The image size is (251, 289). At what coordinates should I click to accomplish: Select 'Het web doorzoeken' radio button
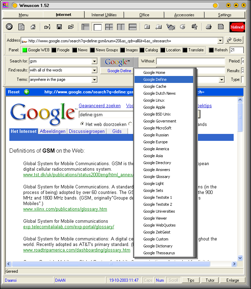click(82, 124)
